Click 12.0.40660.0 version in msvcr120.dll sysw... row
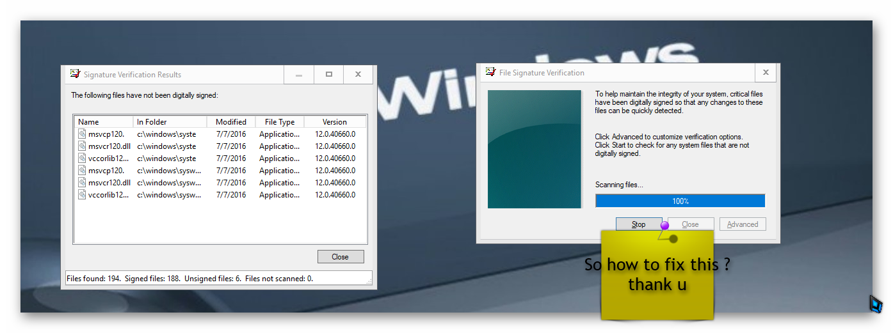The image size is (893, 333). [x=335, y=183]
